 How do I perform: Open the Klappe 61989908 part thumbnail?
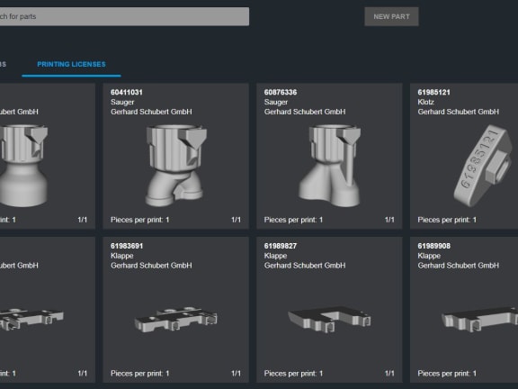click(x=480, y=319)
